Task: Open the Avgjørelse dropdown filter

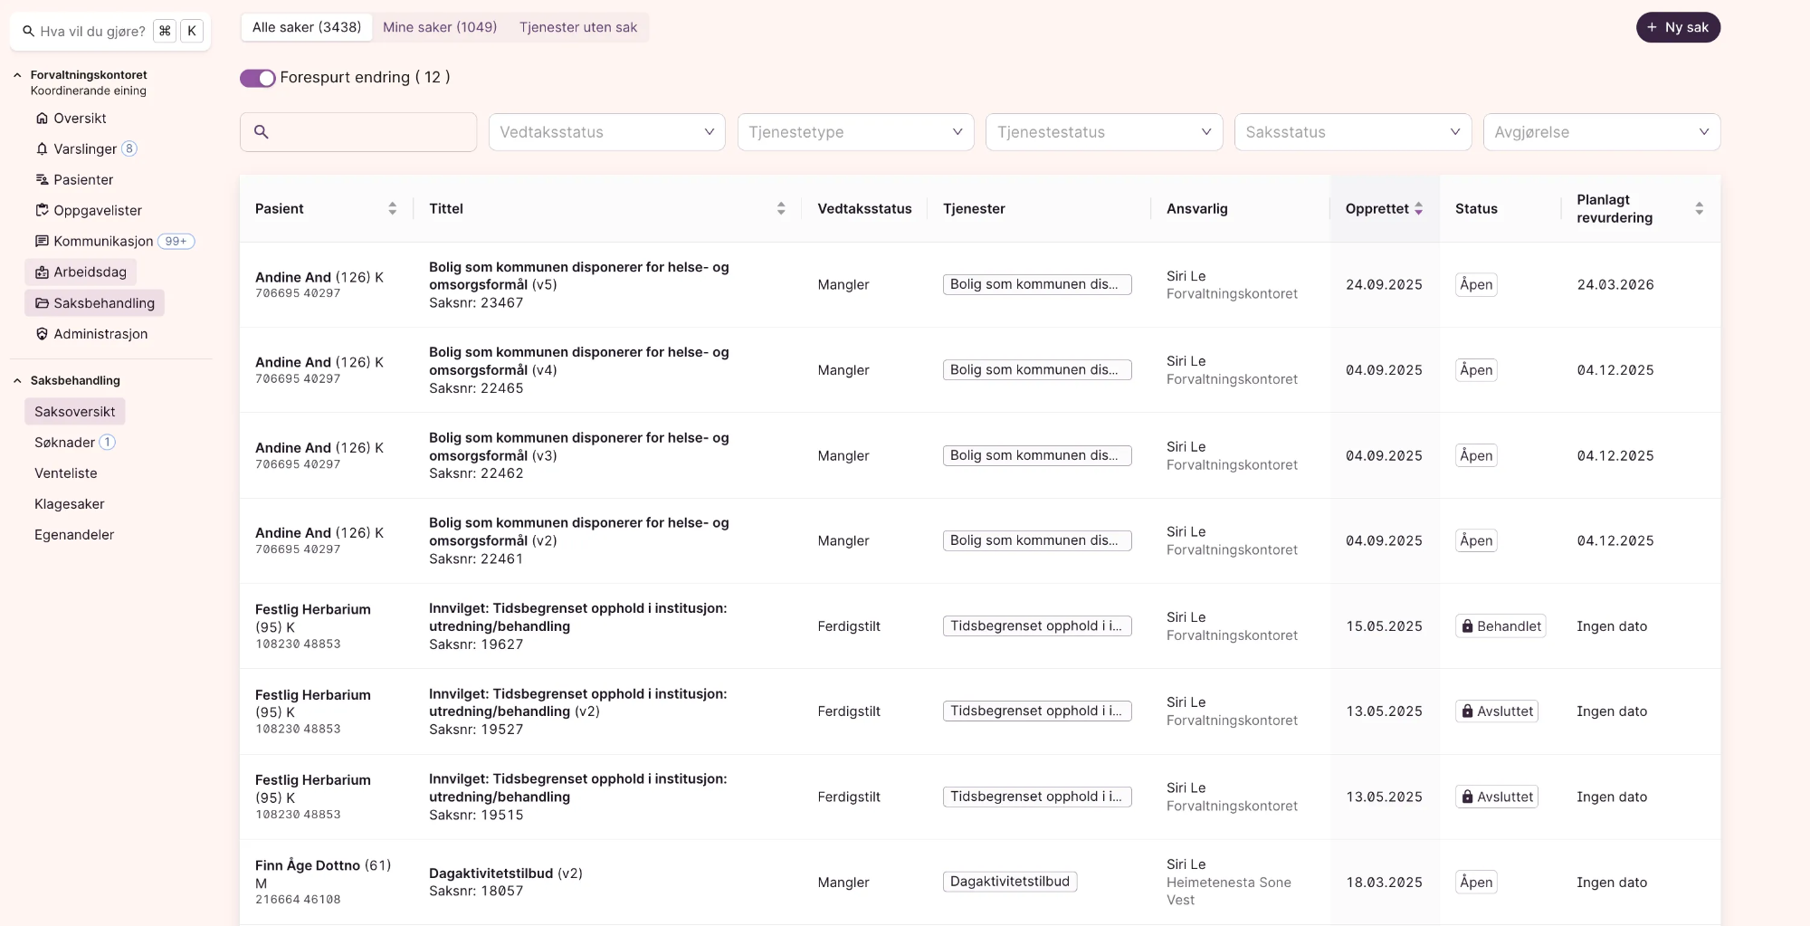Action: click(1601, 132)
